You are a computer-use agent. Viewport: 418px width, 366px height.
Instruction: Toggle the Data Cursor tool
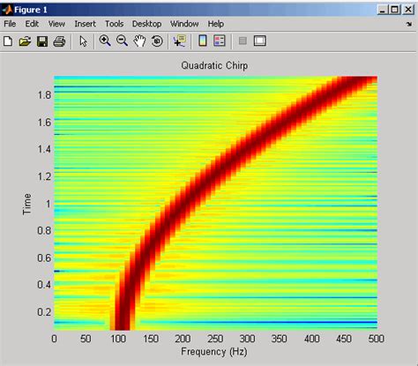point(179,41)
